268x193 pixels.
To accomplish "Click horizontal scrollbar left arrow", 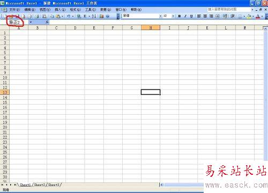I will click(161, 185).
